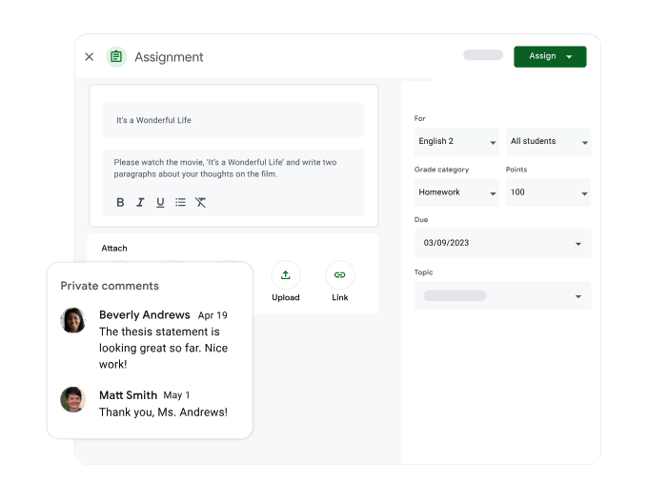Click the Private comments heading

(110, 286)
